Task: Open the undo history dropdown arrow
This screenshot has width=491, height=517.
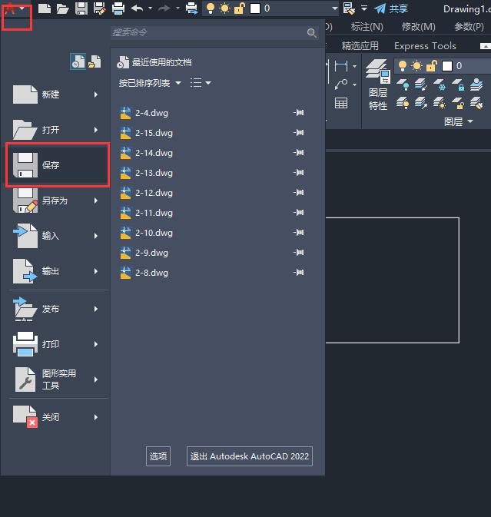Action: tap(151, 8)
